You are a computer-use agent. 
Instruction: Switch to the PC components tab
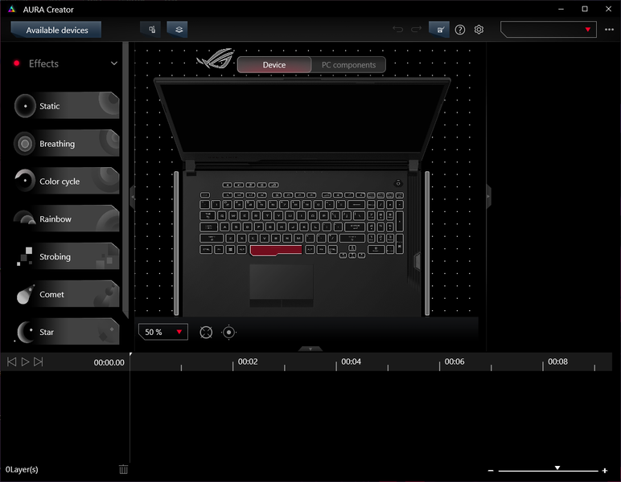tap(348, 65)
